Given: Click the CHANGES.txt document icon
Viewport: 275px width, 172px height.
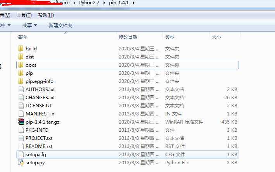Looking at the screenshot, I should coord(21,97).
